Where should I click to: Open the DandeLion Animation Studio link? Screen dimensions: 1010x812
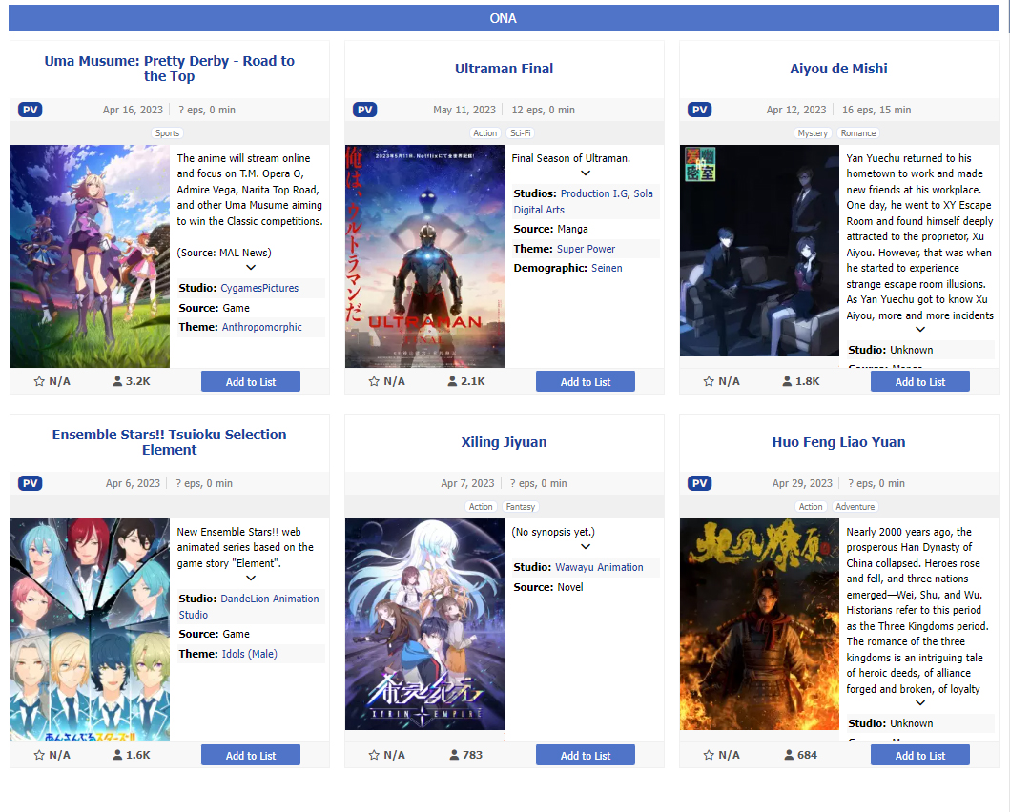tap(249, 607)
